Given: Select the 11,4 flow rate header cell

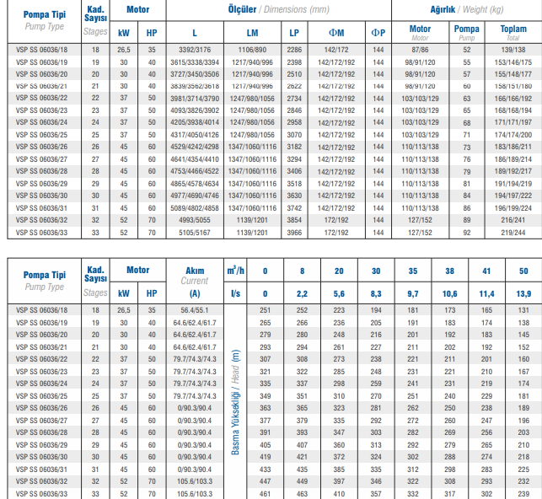Looking at the screenshot, I should [486, 293].
